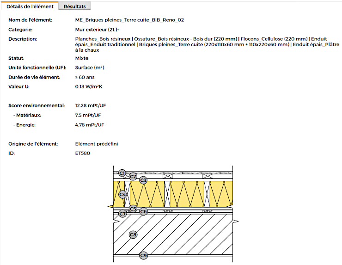Click layer marker C1 in the wall diagram
Screen dimensions: 342x265
(x=122, y=173)
